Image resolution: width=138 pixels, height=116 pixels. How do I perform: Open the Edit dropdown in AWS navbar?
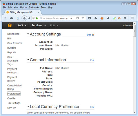click(54, 26)
